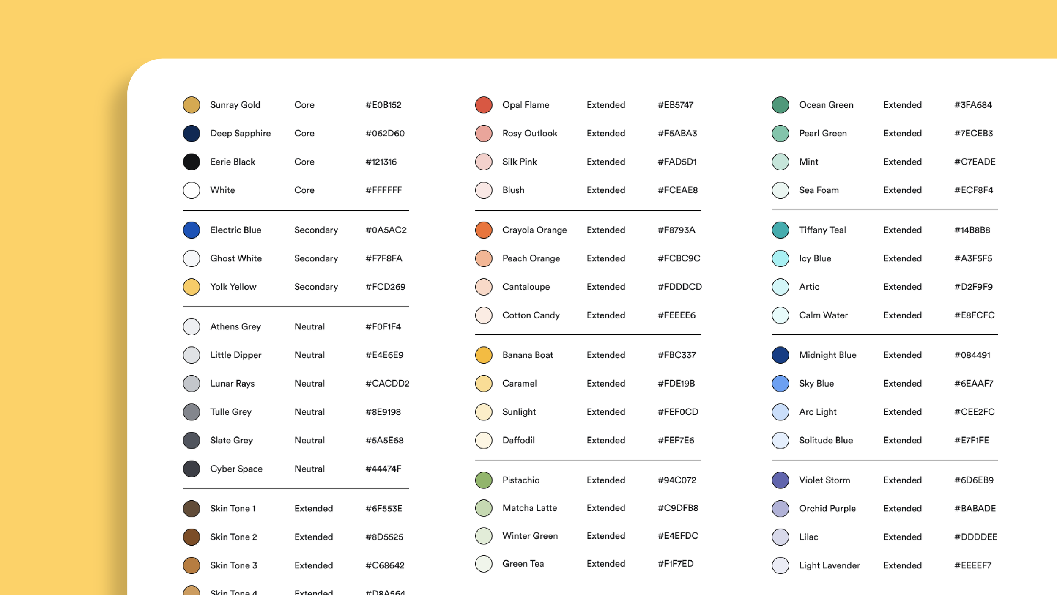Select the Crayola Orange color swatch
The width and height of the screenshot is (1057, 595).
tap(483, 230)
